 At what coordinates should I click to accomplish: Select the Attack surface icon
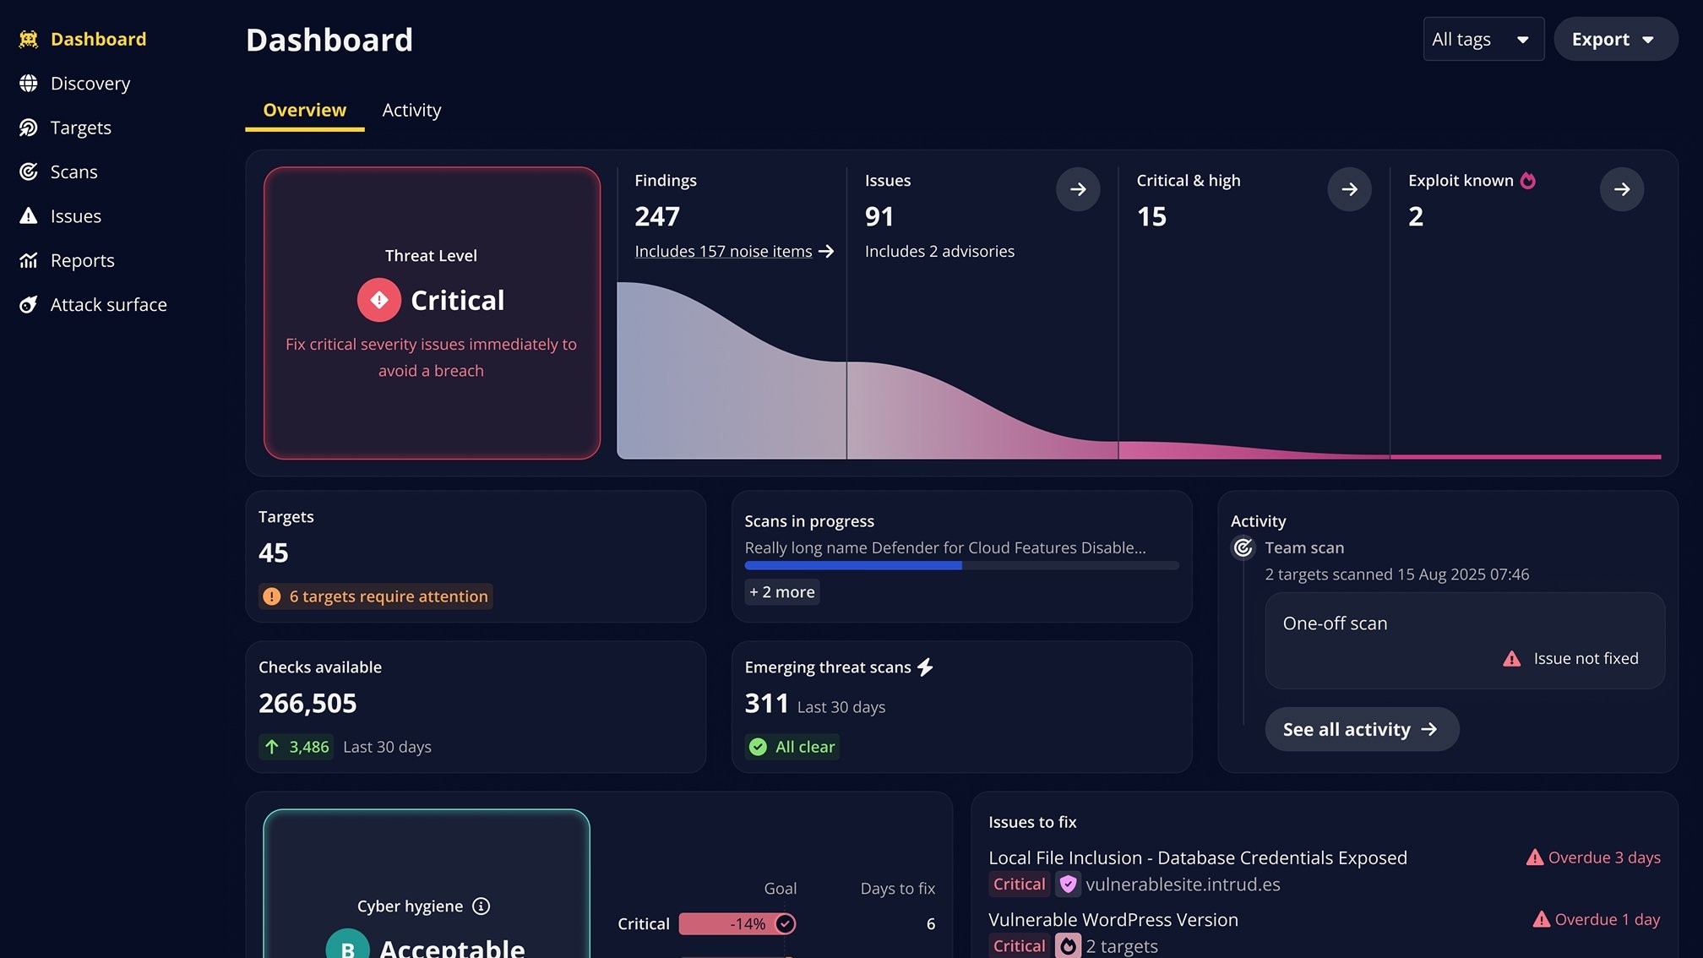coord(28,304)
